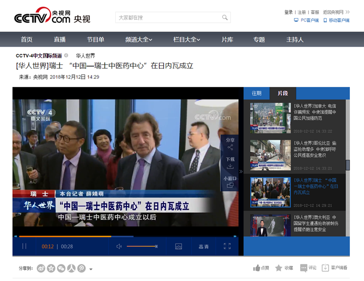Image resolution: width=364 pixels, height=281 pixels.
Task: Click the 返回央视网 double-arrow icon
Action: [x=347, y=12]
